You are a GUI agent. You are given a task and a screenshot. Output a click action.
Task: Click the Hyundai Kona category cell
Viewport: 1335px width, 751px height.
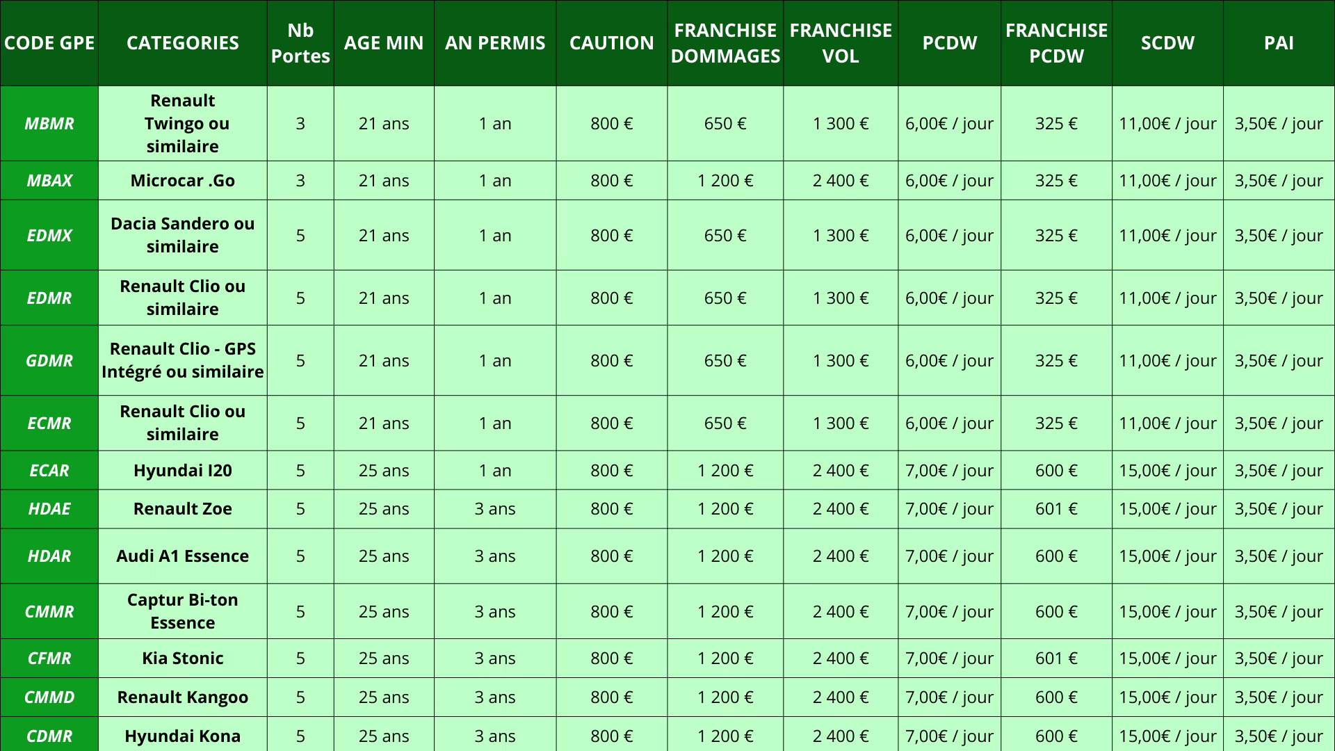pyautogui.click(x=182, y=736)
